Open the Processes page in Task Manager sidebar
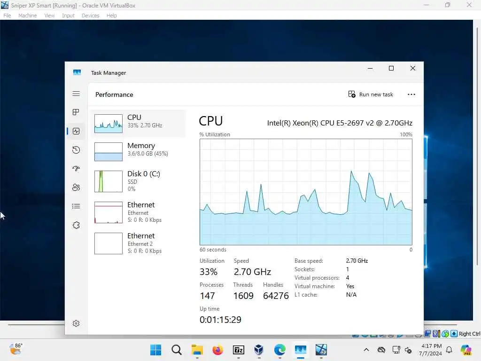Image resolution: width=481 pixels, height=361 pixels. point(76,112)
